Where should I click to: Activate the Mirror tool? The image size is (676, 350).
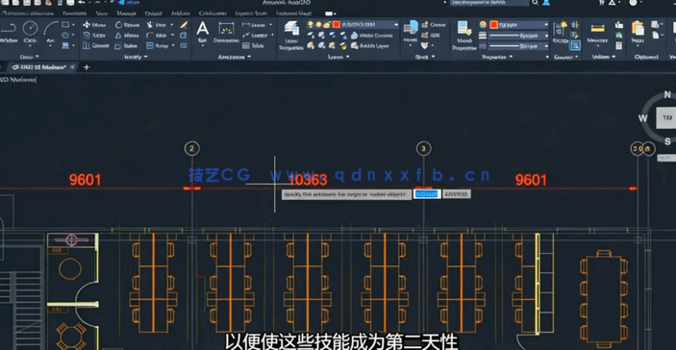(x=127, y=35)
